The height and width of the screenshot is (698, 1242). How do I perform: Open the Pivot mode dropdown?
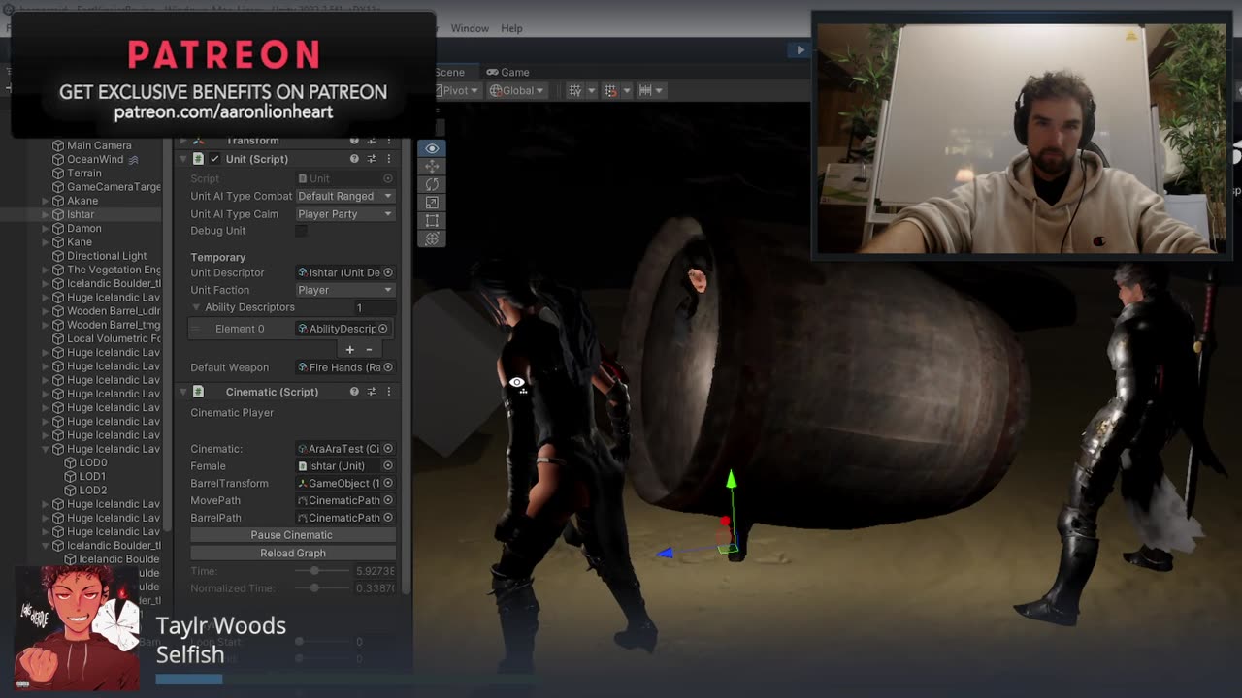[456, 90]
